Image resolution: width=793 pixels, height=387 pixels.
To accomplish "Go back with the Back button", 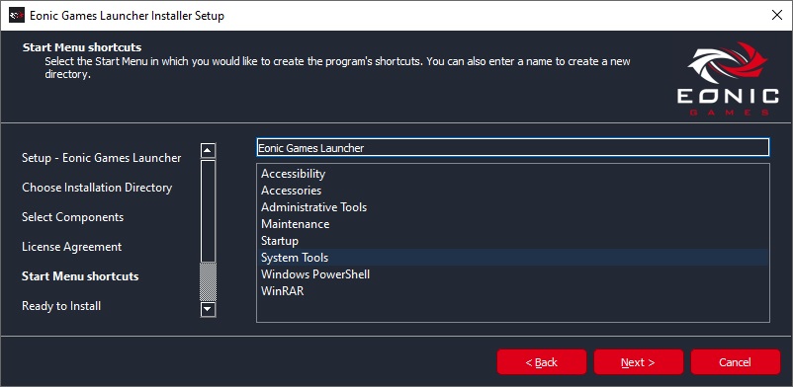I will (542, 362).
